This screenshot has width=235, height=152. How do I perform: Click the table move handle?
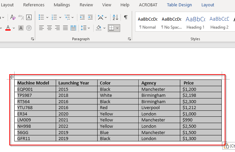point(12,77)
